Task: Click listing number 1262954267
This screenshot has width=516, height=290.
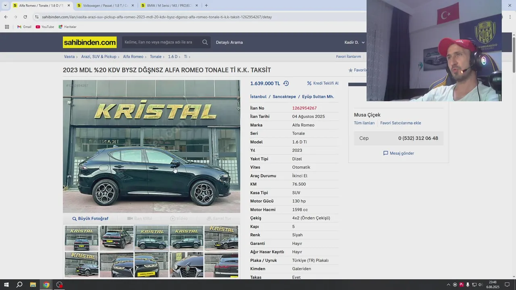Action: (x=304, y=108)
